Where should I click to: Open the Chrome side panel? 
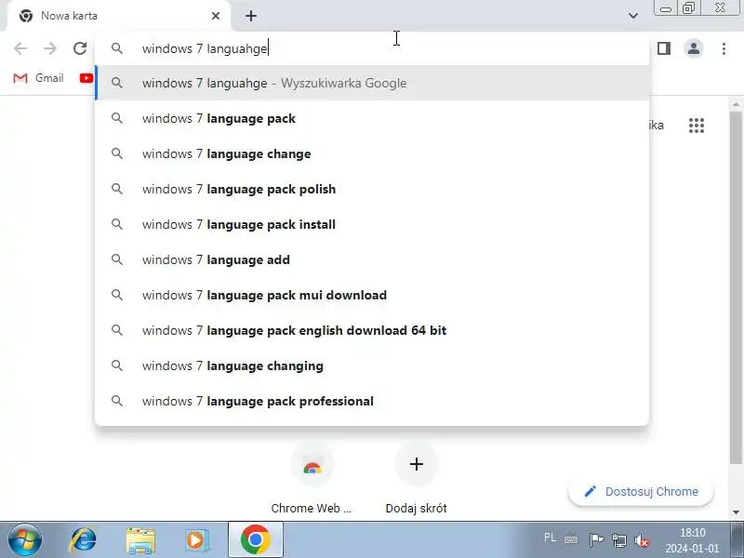click(x=664, y=48)
